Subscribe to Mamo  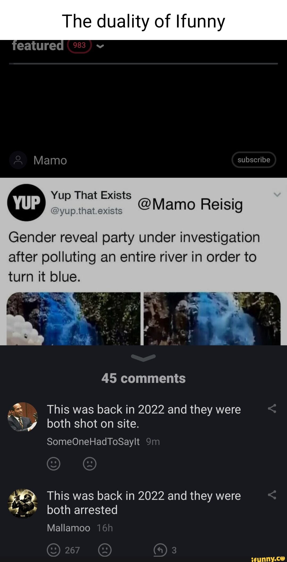click(254, 160)
